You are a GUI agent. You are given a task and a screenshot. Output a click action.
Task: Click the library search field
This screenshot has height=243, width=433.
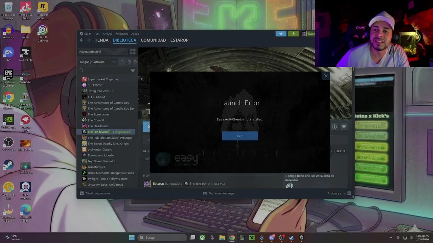pos(104,70)
